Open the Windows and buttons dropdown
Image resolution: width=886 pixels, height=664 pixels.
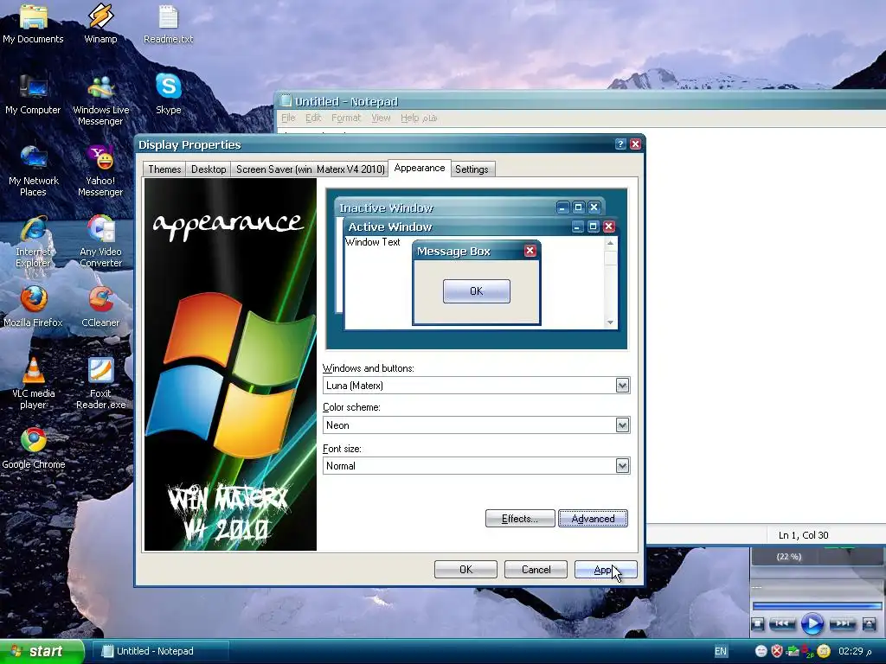[x=622, y=385]
